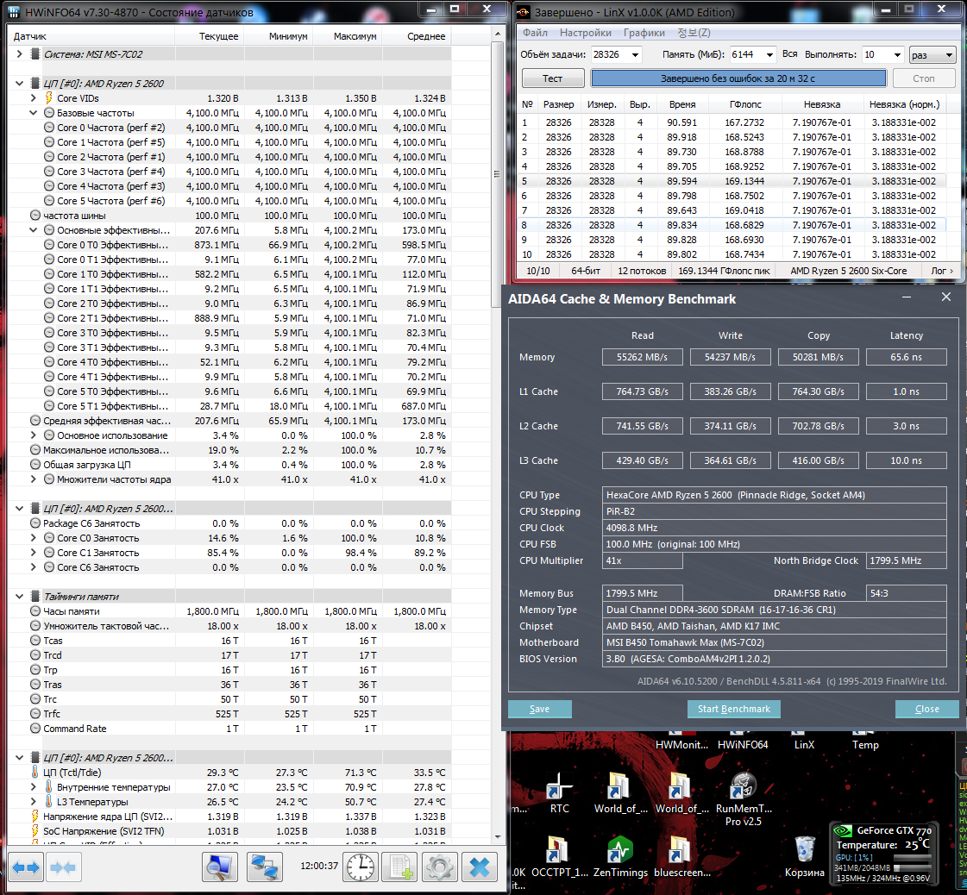The image size is (967, 895).
Task: Open HWiNFO sensor settings gear icon
Action: pyautogui.click(x=440, y=867)
